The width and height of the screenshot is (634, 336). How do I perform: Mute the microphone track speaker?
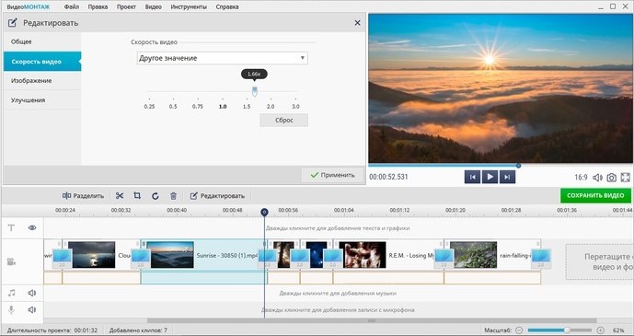click(32, 309)
